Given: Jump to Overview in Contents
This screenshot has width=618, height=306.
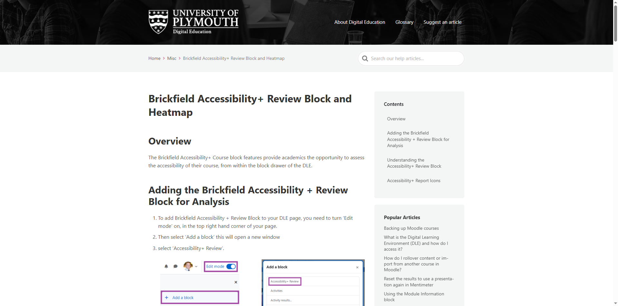Looking at the screenshot, I should [396, 119].
